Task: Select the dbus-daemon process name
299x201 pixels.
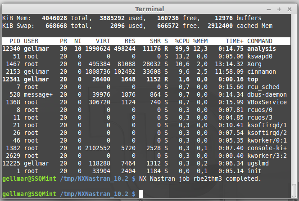Action: [267, 94]
